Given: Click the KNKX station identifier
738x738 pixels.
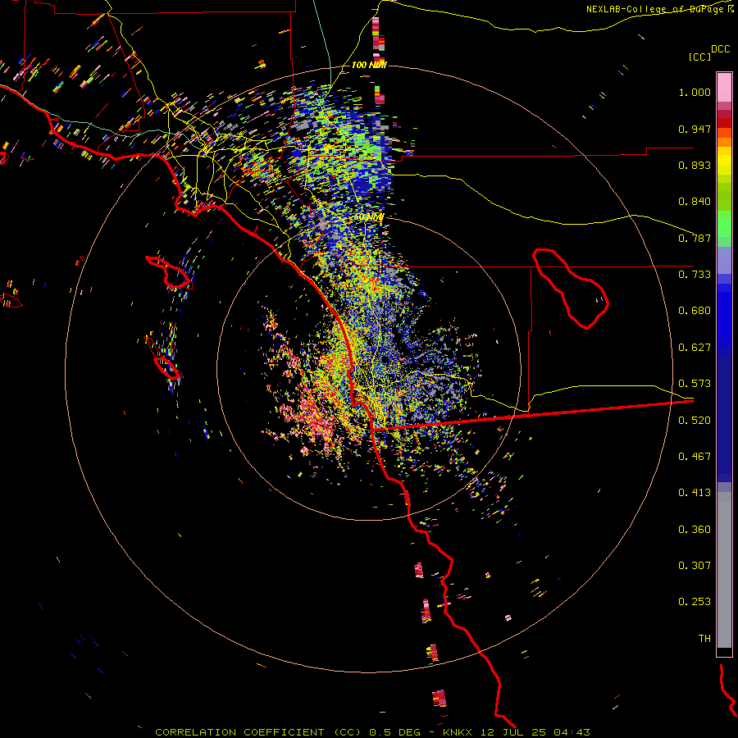Looking at the screenshot, I should pyautogui.click(x=457, y=732).
